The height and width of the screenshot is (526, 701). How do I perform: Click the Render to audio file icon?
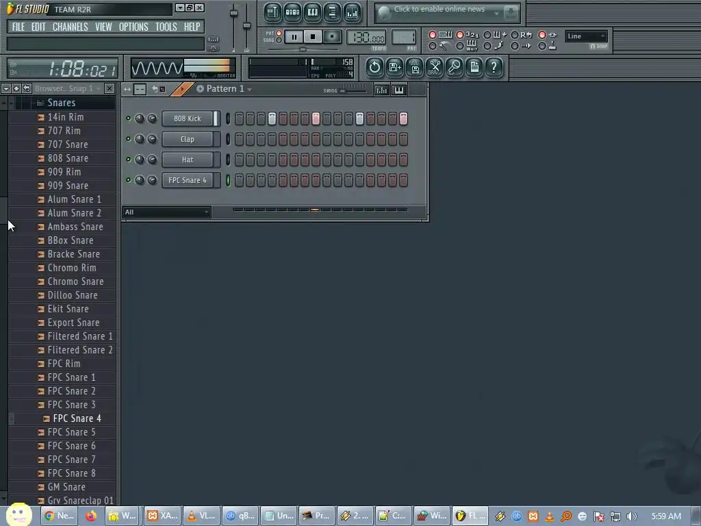click(x=414, y=68)
